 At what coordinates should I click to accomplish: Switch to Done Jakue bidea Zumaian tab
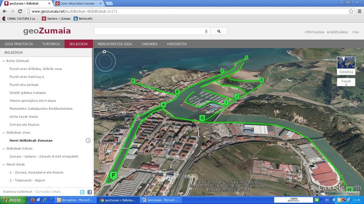pyautogui.click(x=78, y=3)
